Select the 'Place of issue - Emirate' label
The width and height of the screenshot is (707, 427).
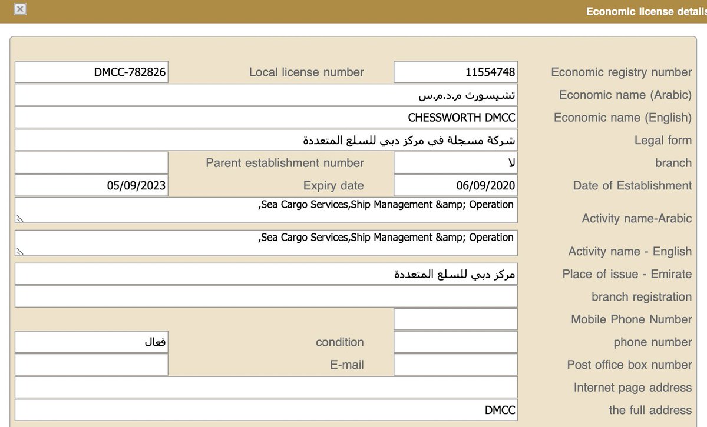627,274
